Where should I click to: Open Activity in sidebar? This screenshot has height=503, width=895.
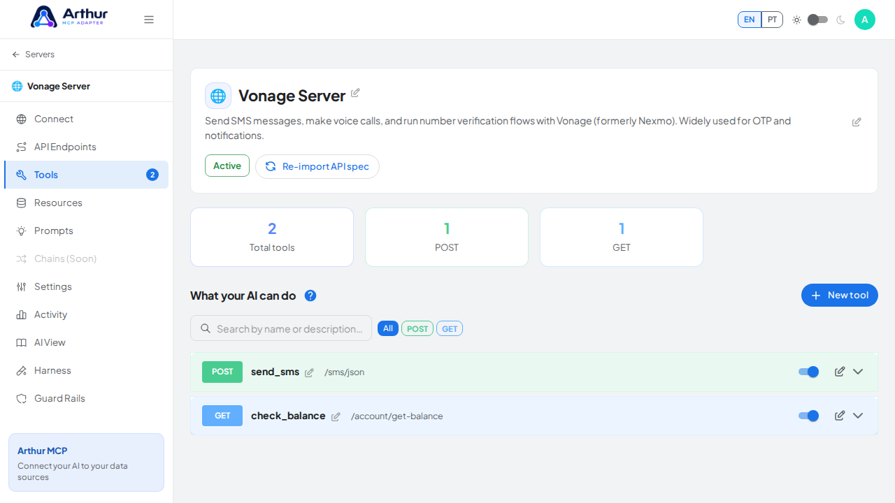click(x=86, y=314)
